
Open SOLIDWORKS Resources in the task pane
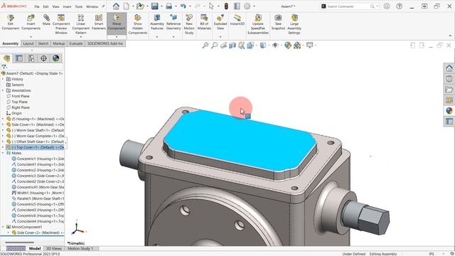coord(449,68)
